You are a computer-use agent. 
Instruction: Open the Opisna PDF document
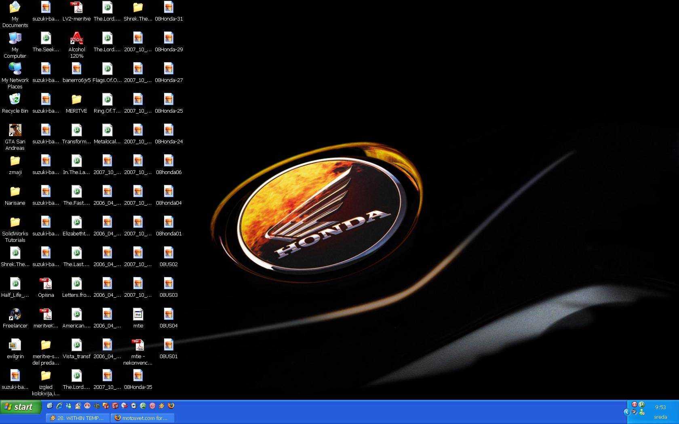pyautogui.click(x=46, y=288)
